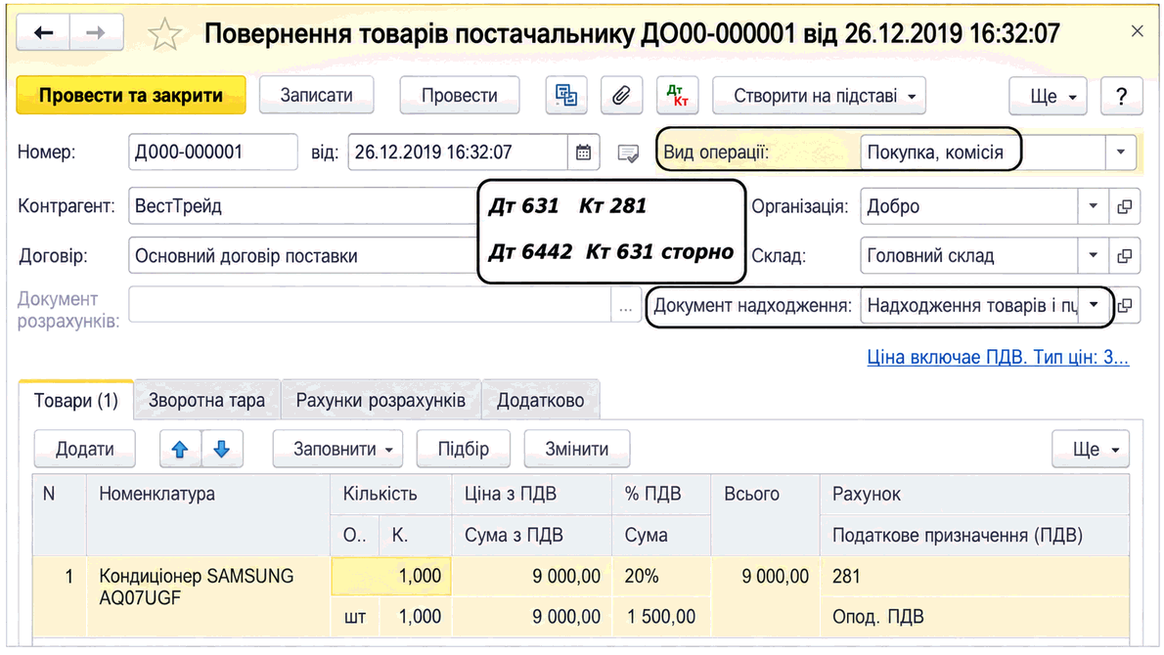The width and height of the screenshot is (1164, 655).
Task: Close the document form with X
Action: (1138, 31)
